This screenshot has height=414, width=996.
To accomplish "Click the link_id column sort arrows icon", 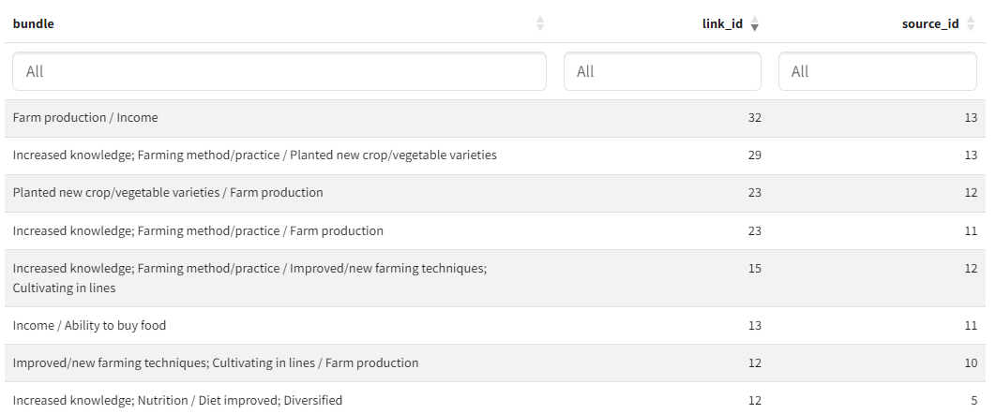I will tap(755, 24).
